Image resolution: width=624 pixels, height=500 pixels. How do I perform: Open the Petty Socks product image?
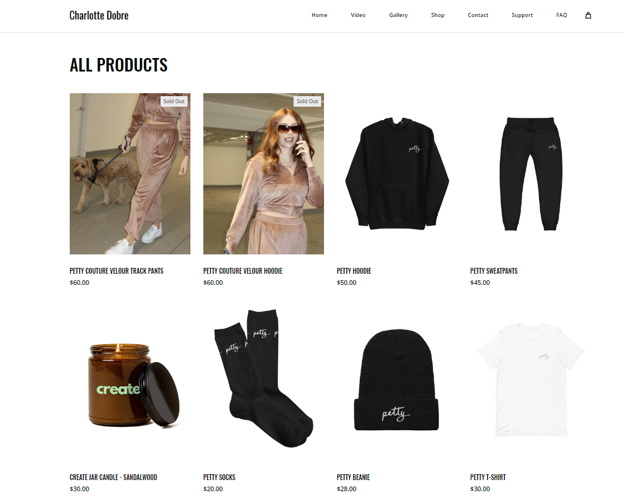(264, 380)
